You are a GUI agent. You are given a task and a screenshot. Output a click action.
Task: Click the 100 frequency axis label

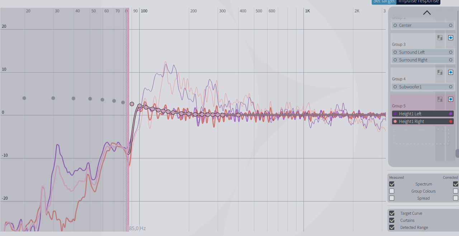point(144,11)
